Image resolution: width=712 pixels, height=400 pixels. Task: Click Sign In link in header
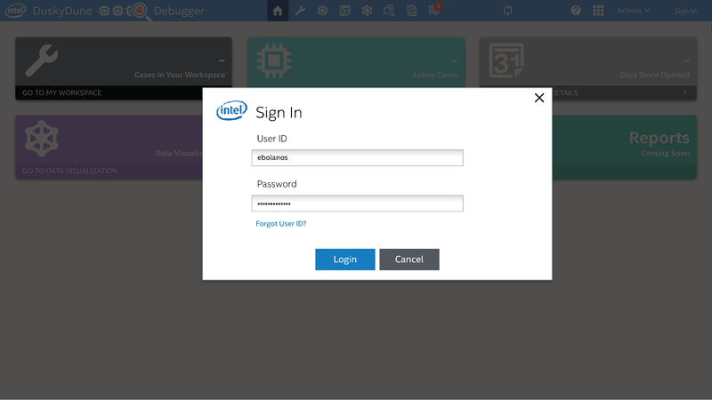[685, 11]
